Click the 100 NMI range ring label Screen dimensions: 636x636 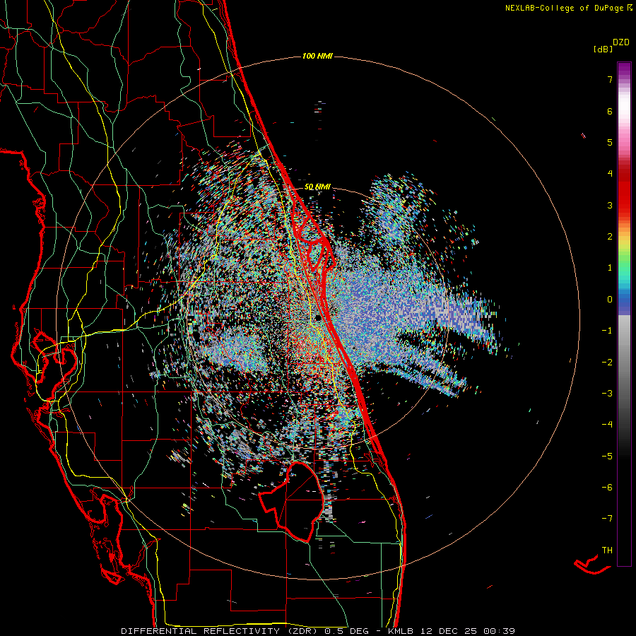coord(317,56)
